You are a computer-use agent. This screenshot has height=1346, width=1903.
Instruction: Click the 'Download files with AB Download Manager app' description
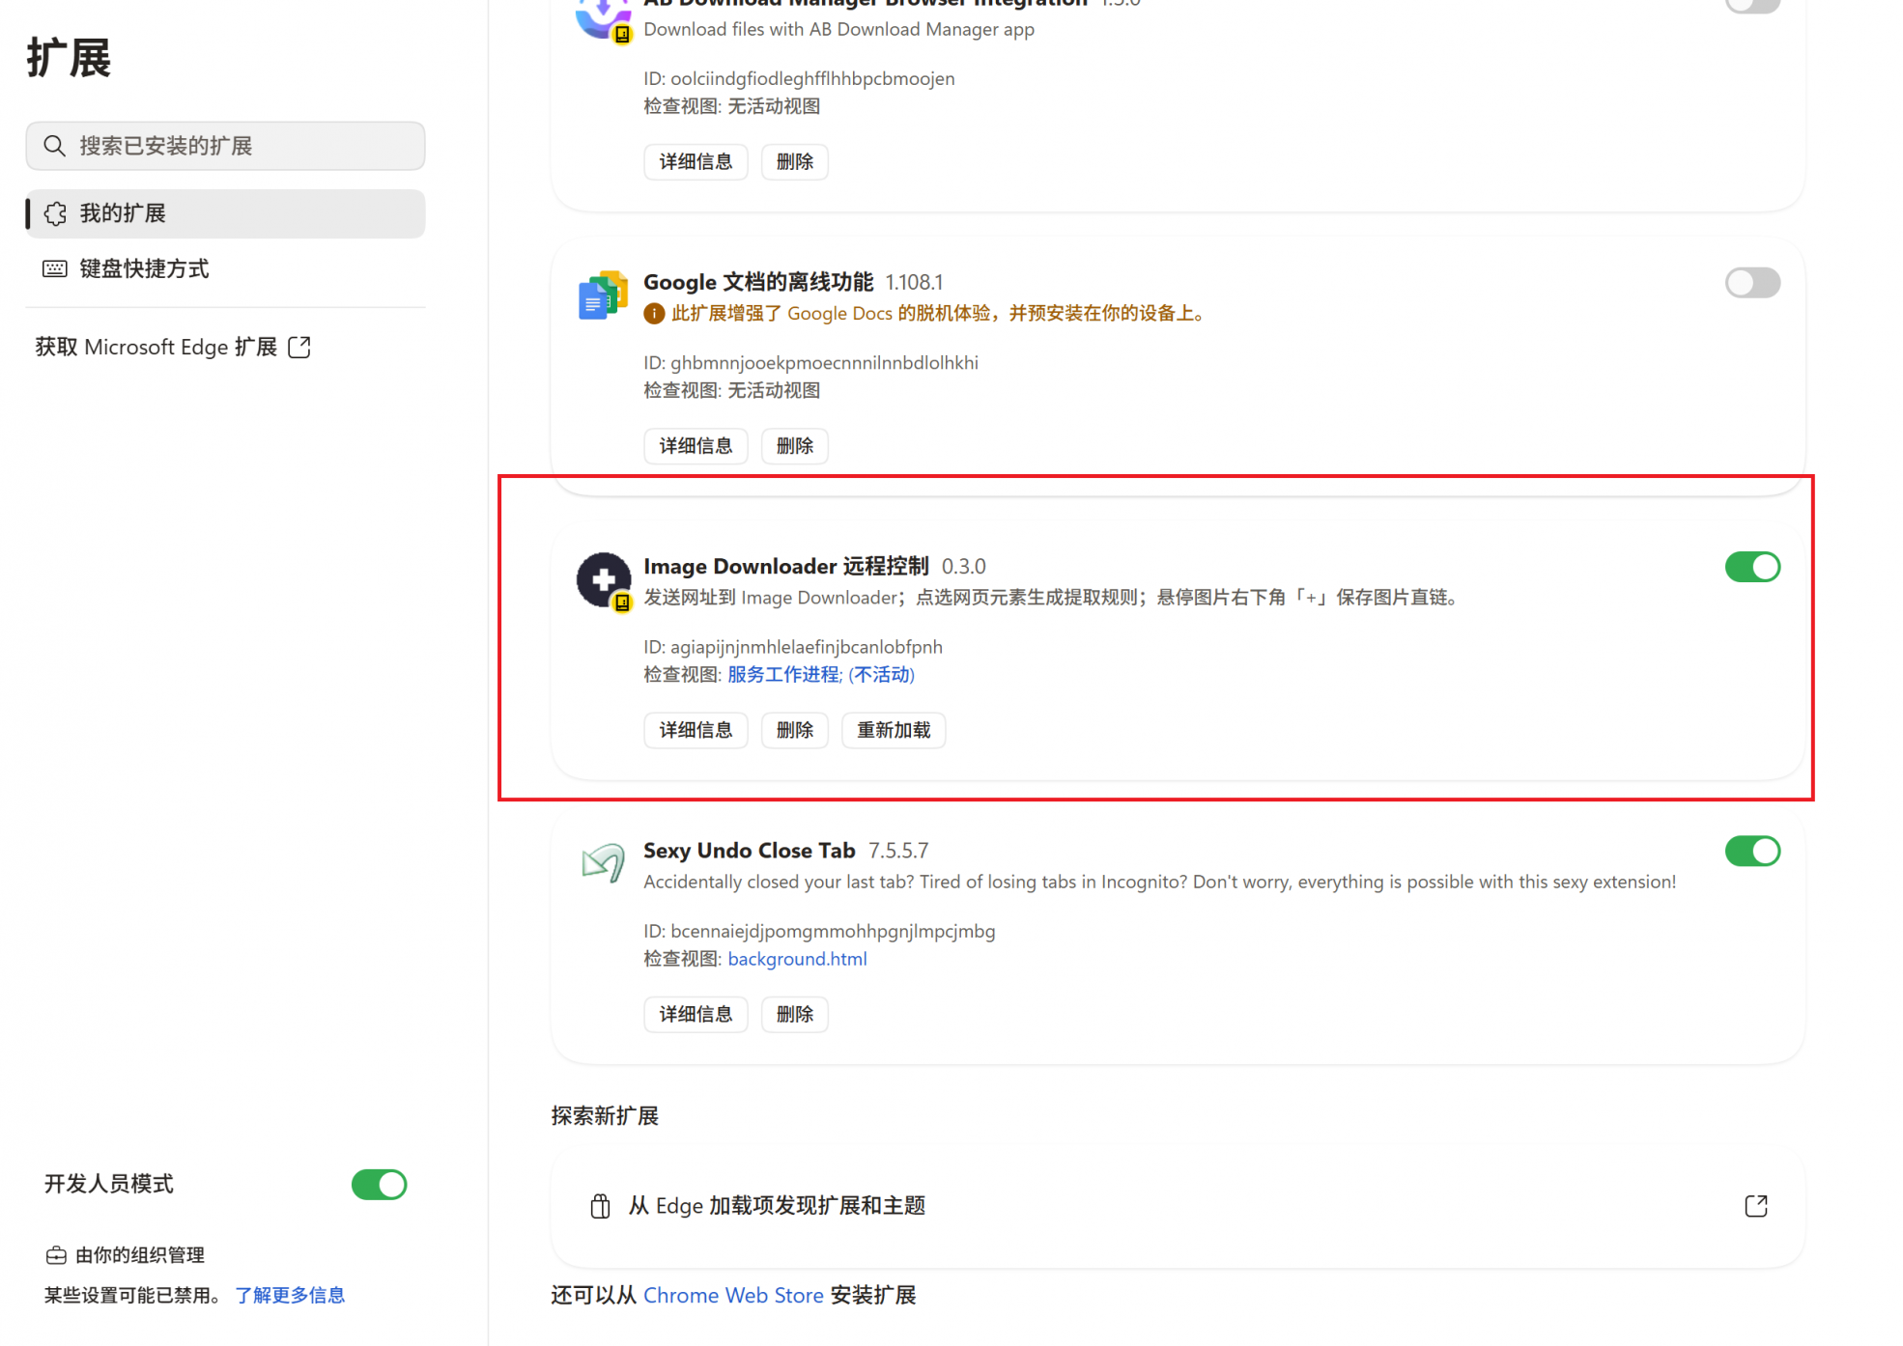pyautogui.click(x=838, y=30)
